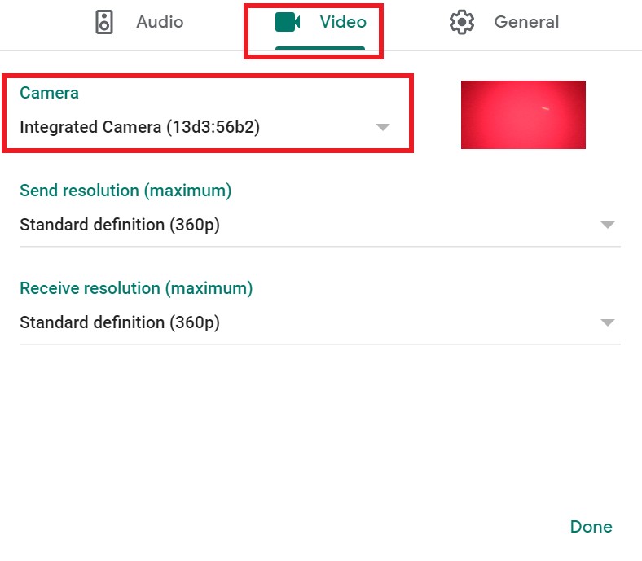Click the Receive resolution (maximum) label
The width and height of the screenshot is (642, 561).
(x=136, y=288)
